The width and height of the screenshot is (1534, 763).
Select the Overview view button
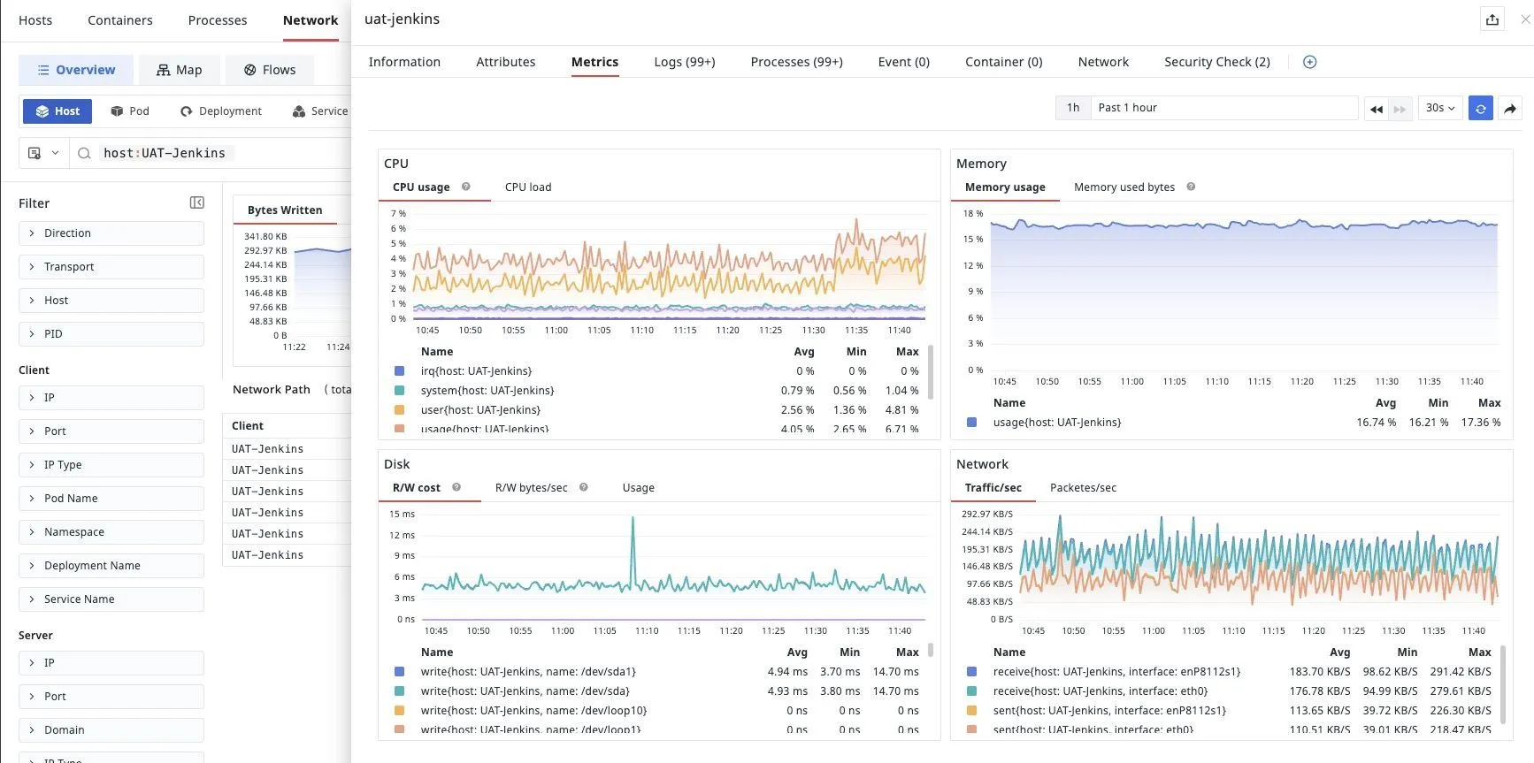click(76, 70)
